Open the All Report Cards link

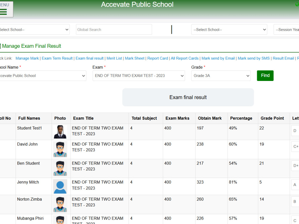(184, 58)
